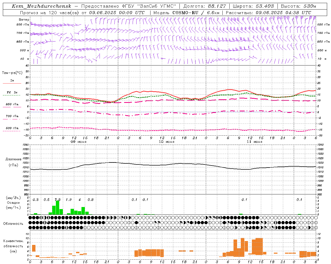This screenshot has width=331, height=264.
Task: Click the longitude value Долгота: 88.127
Action: [x=205, y=6]
